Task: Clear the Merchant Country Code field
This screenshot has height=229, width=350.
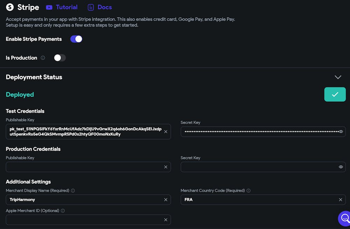Action: click(x=341, y=200)
